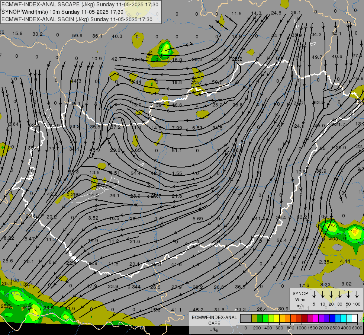Image resolution: width=364 pixels, height=335 pixels.
Task: Click the 800 tick label in CAPE legend
Action: click(x=290, y=328)
